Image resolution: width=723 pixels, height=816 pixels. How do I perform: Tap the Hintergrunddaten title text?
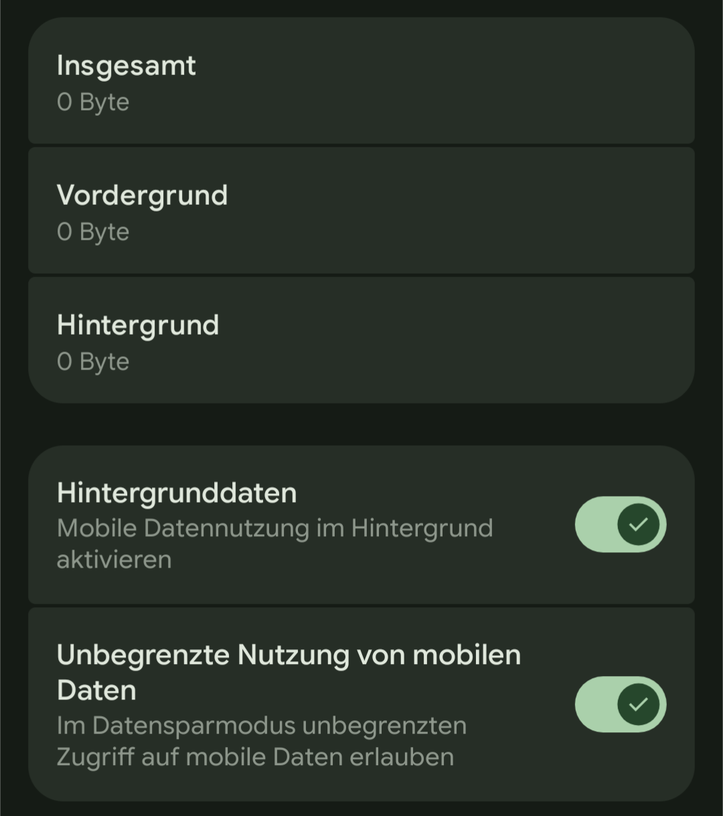[176, 493]
